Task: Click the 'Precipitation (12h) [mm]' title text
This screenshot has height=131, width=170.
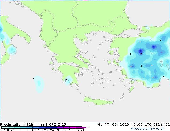Action: coord(23,125)
